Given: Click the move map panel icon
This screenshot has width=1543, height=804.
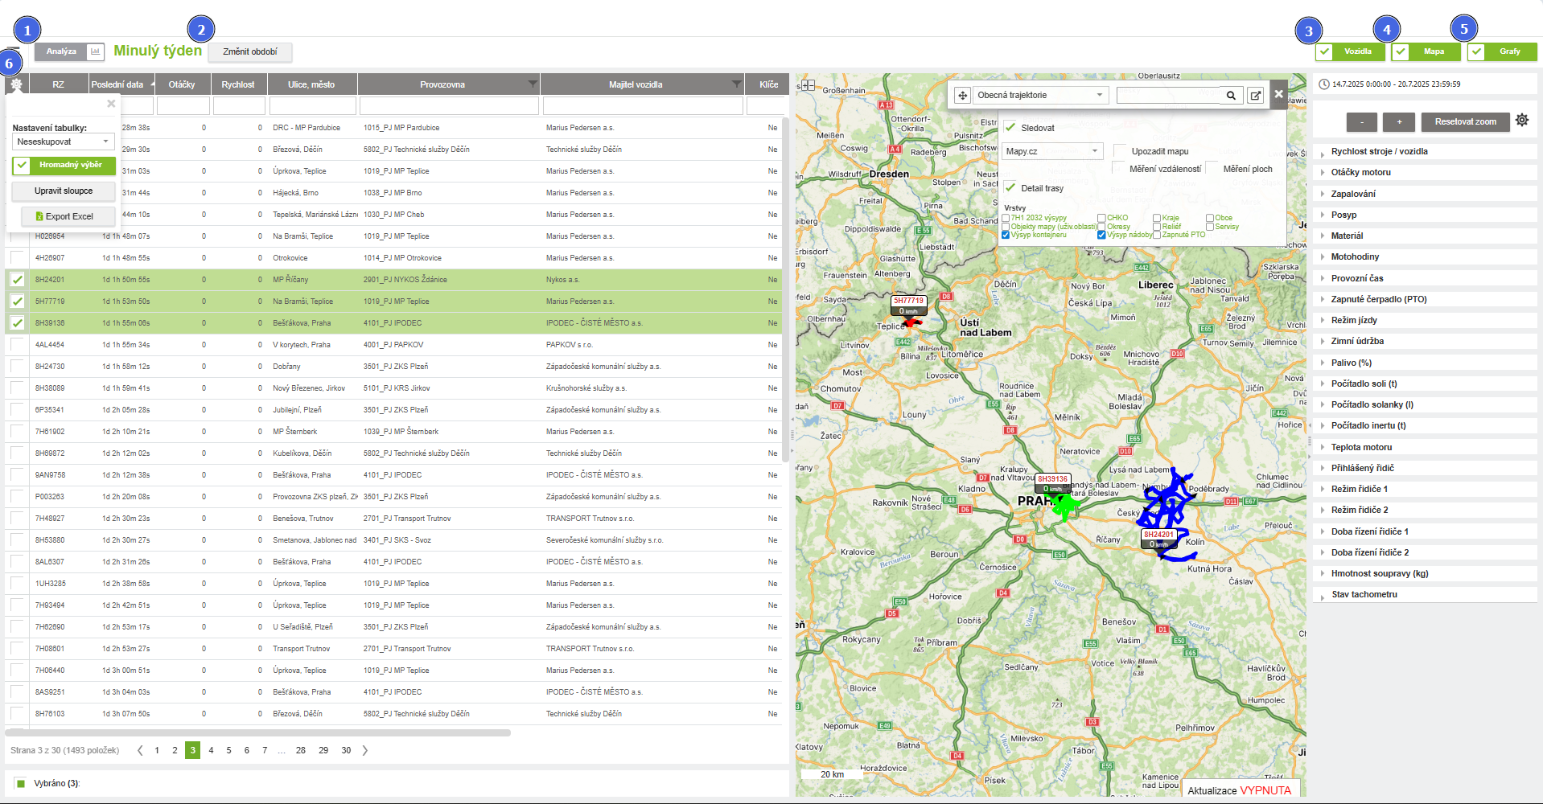Looking at the screenshot, I should 962,96.
